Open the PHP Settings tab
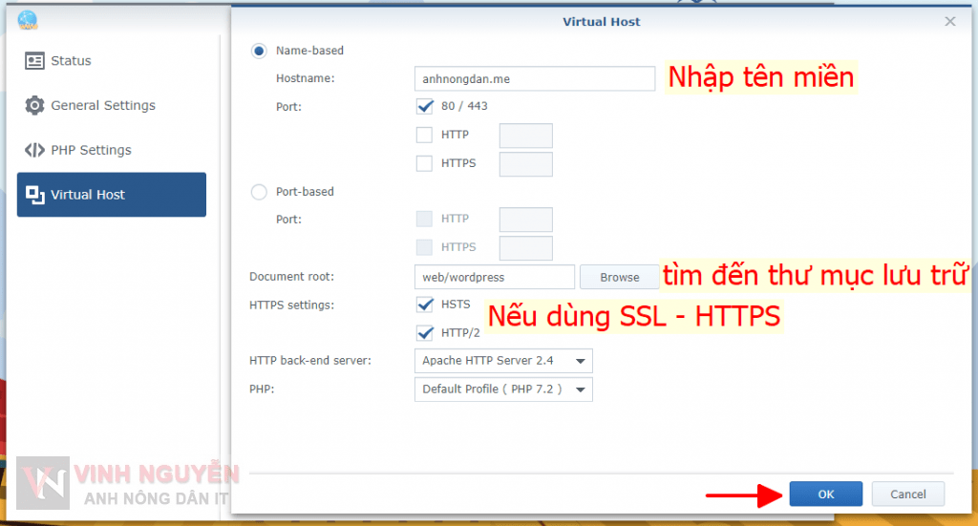The height and width of the screenshot is (526, 978). pyautogui.click(x=91, y=150)
